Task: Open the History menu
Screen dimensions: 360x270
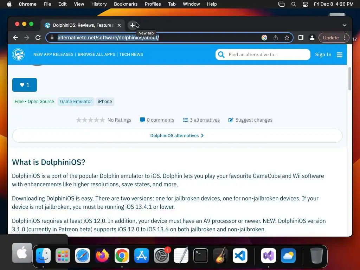Action: pyautogui.click(x=99, y=4)
